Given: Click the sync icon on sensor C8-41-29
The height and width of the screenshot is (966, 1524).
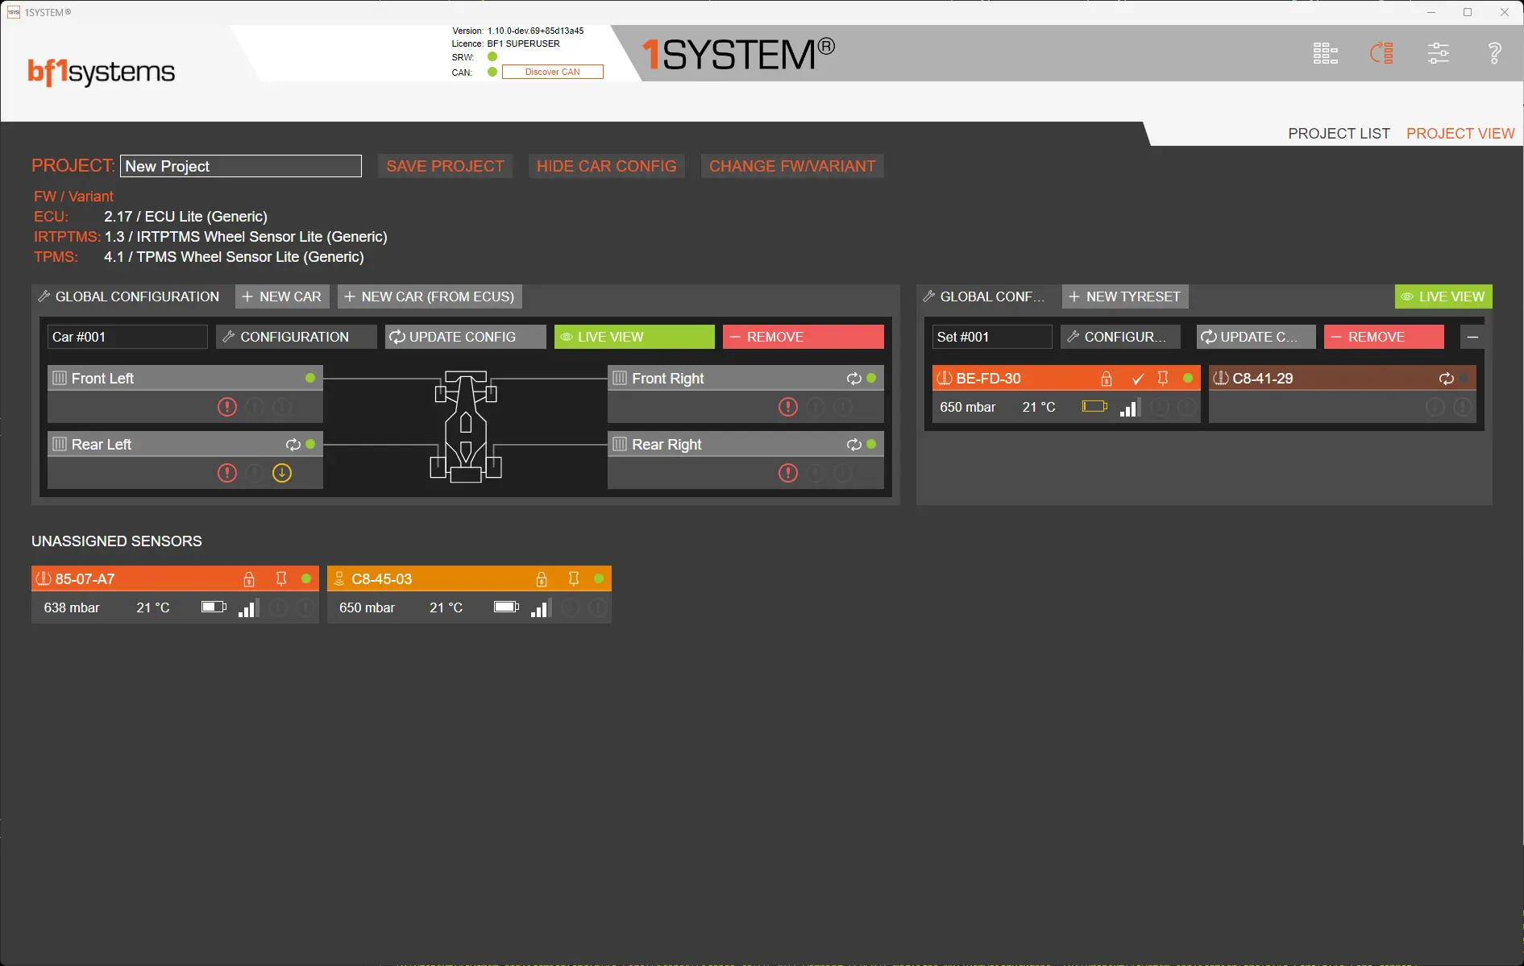Looking at the screenshot, I should [x=1446, y=379].
